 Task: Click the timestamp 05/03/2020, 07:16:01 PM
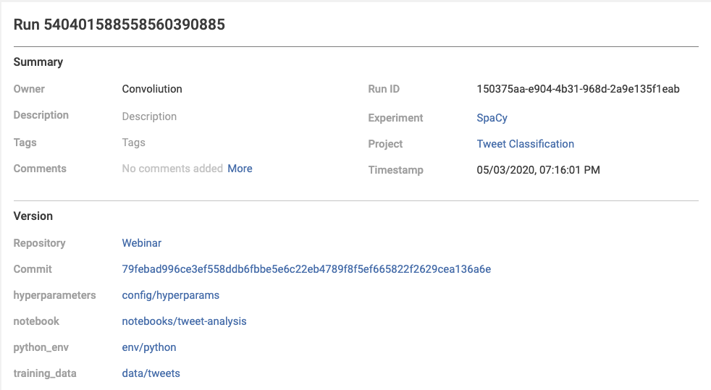[x=538, y=170]
